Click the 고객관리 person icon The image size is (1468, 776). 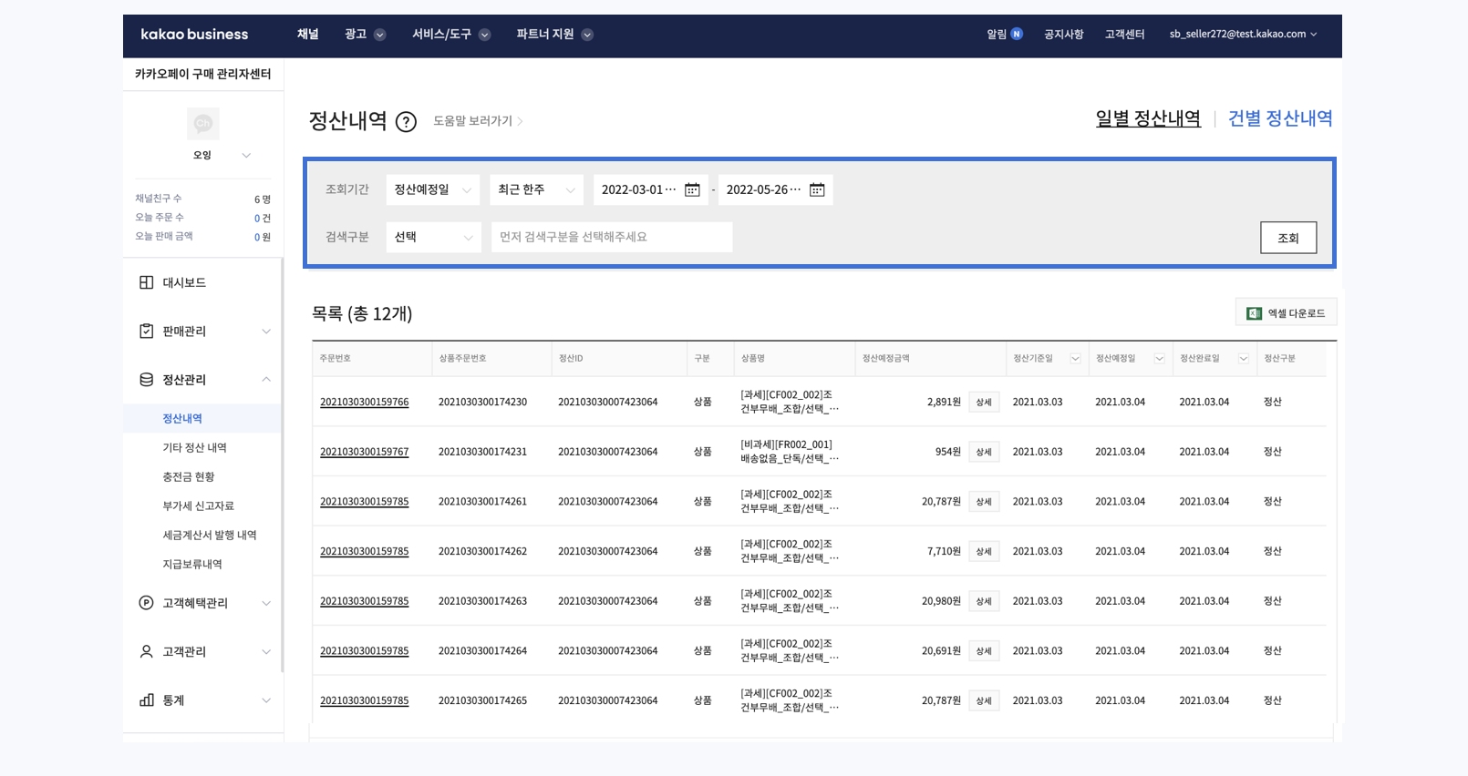pyautogui.click(x=146, y=651)
